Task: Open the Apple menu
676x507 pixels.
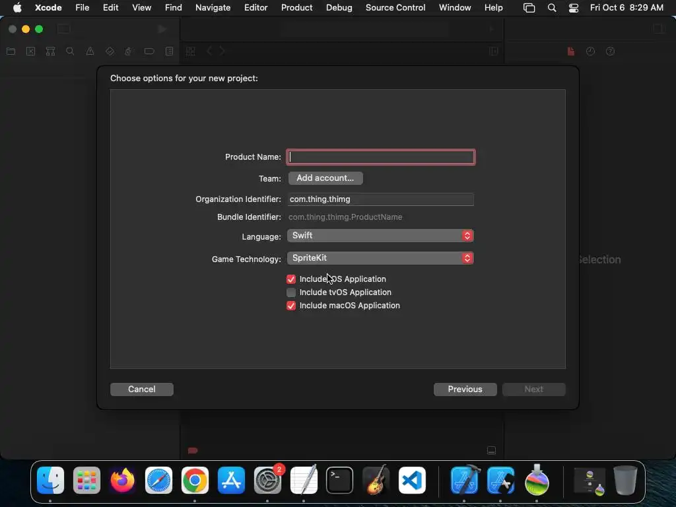Action: tap(17, 7)
